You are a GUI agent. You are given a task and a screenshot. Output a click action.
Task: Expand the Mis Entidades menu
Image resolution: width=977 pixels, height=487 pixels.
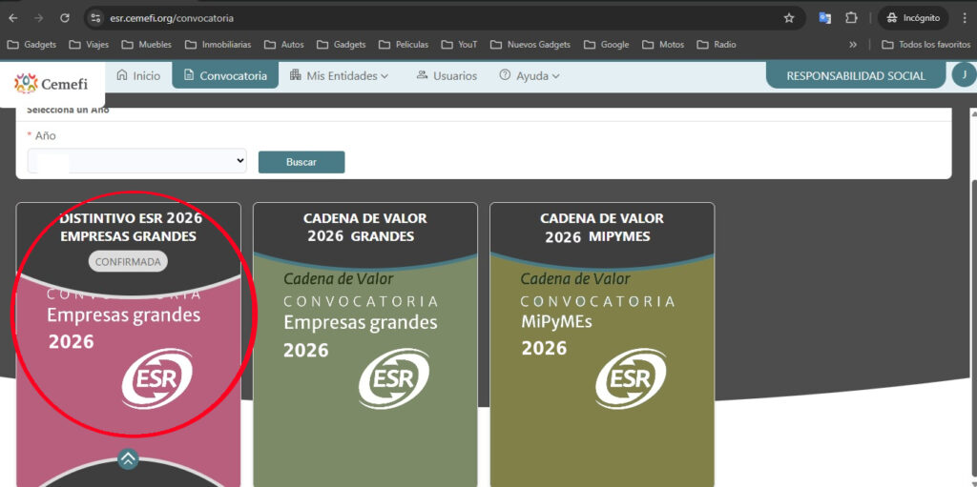tap(339, 75)
